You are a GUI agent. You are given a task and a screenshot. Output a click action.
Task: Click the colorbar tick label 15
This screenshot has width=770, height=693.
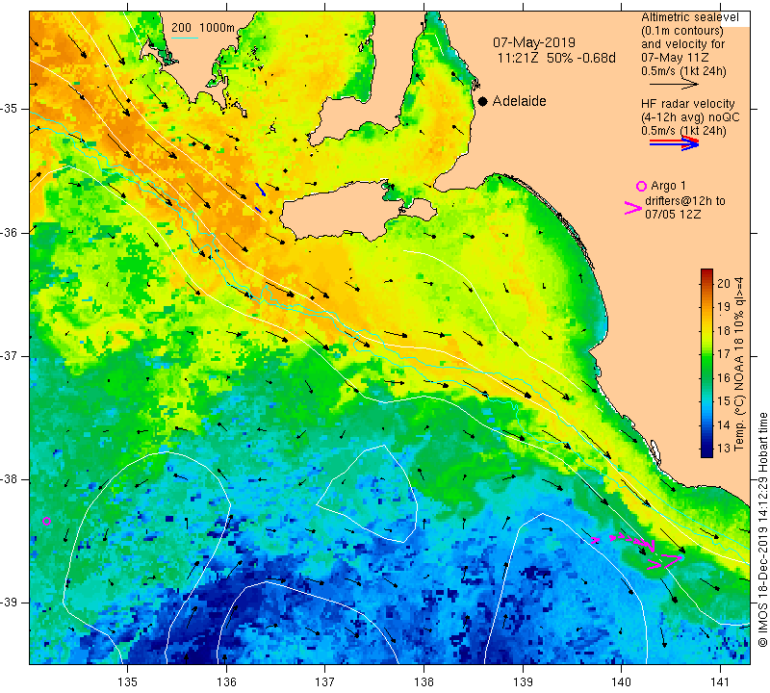(x=724, y=401)
